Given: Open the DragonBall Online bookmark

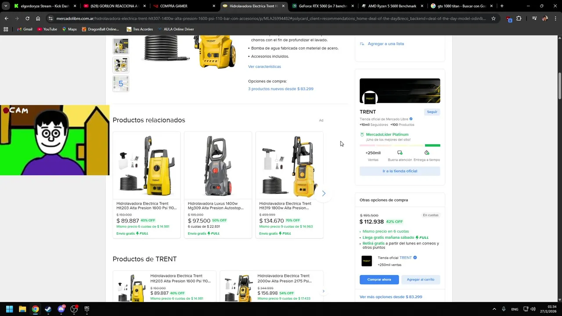Looking at the screenshot, I should point(100,29).
